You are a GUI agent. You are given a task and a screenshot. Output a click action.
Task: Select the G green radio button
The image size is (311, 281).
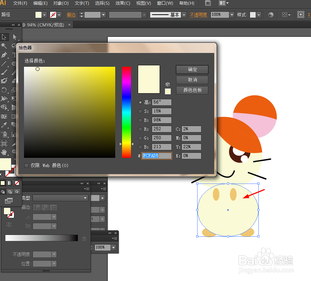[x=140, y=138]
